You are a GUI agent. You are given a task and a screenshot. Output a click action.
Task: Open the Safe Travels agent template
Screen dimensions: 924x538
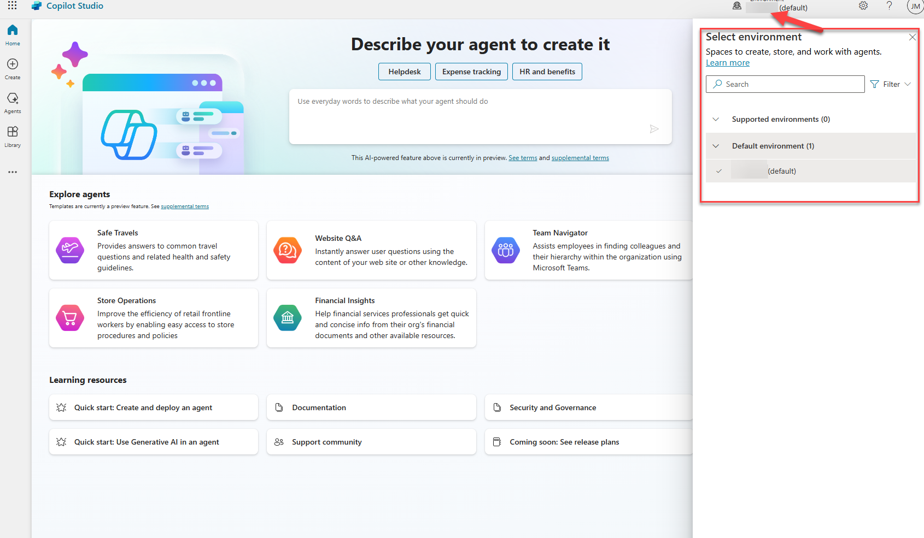pos(154,250)
